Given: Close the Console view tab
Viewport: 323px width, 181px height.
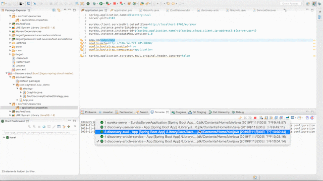Looking at the screenshot, I should (x=167, y=112).
